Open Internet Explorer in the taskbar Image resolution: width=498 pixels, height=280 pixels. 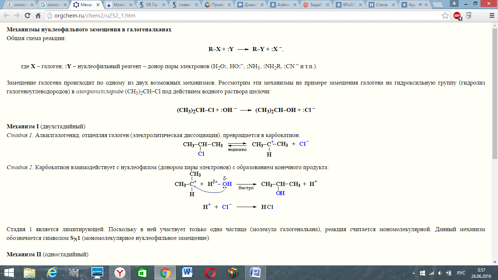click(52, 272)
